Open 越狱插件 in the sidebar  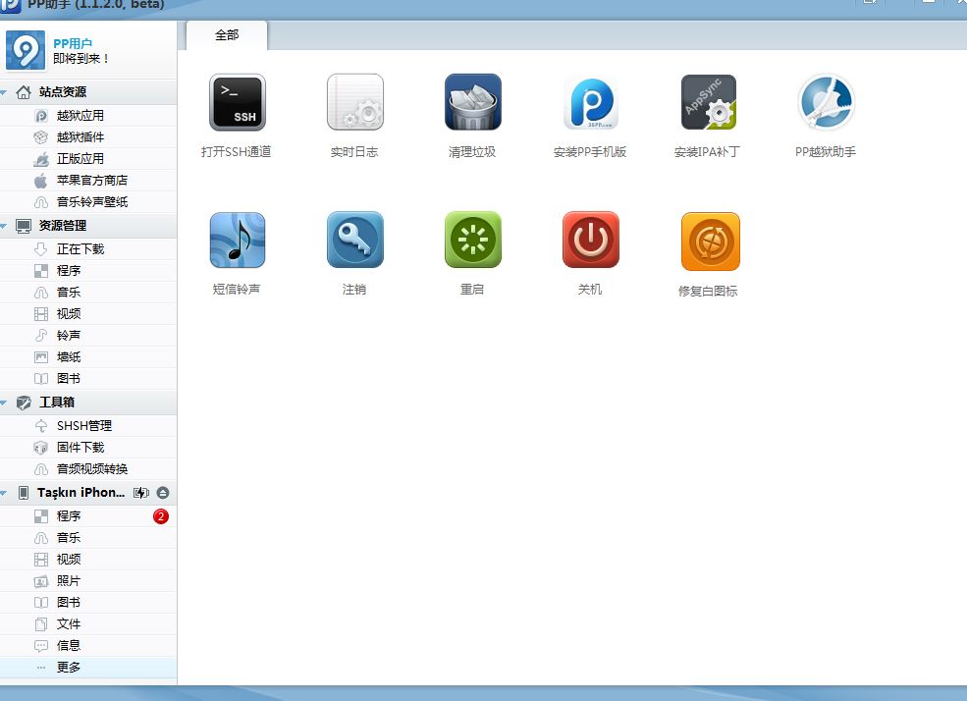point(88,137)
